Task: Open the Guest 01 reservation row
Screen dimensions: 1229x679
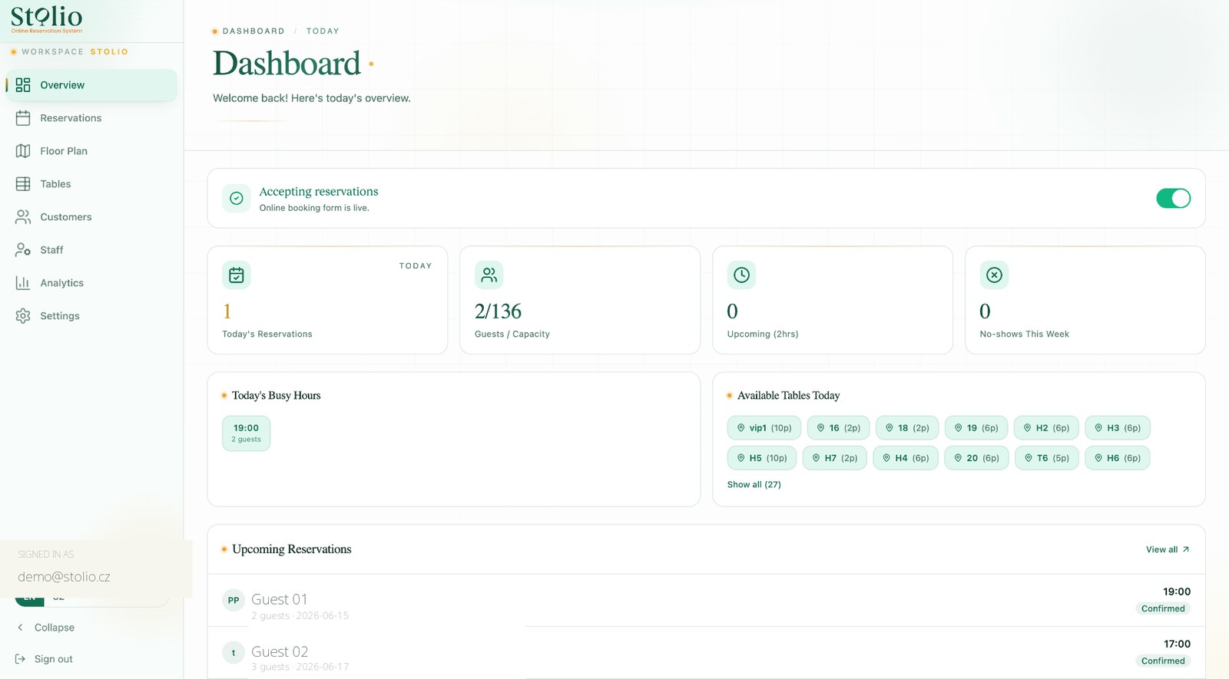Action: coord(706,601)
